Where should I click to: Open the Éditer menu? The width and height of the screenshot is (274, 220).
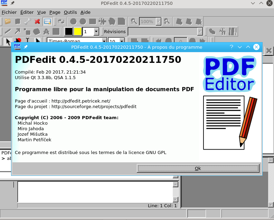(x=27, y=12)
